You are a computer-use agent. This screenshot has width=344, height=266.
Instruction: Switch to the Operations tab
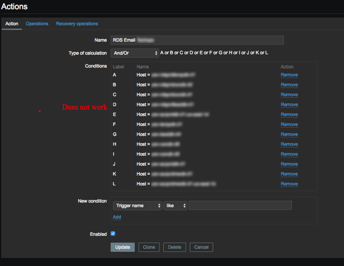(x=37, y=23)
